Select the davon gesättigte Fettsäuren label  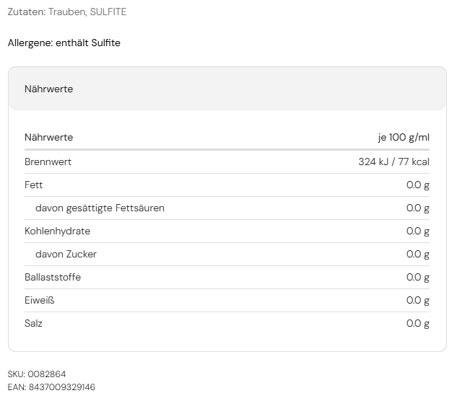100,208
